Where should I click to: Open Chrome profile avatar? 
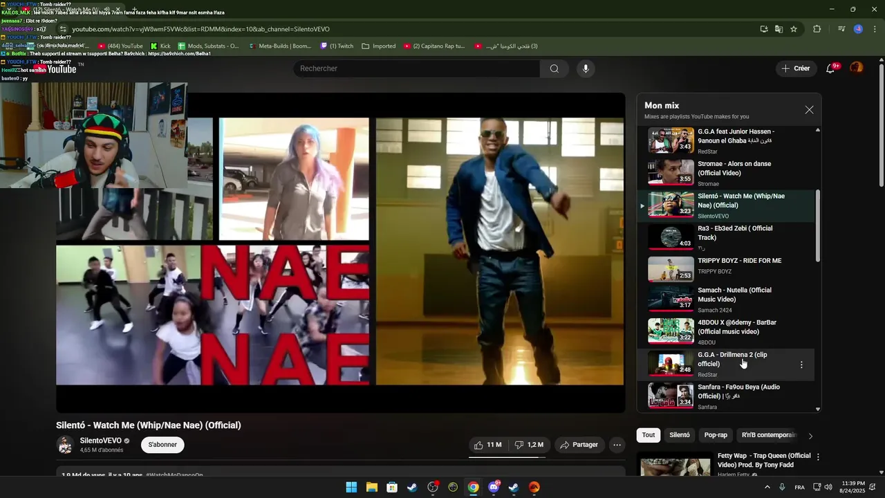858,29
